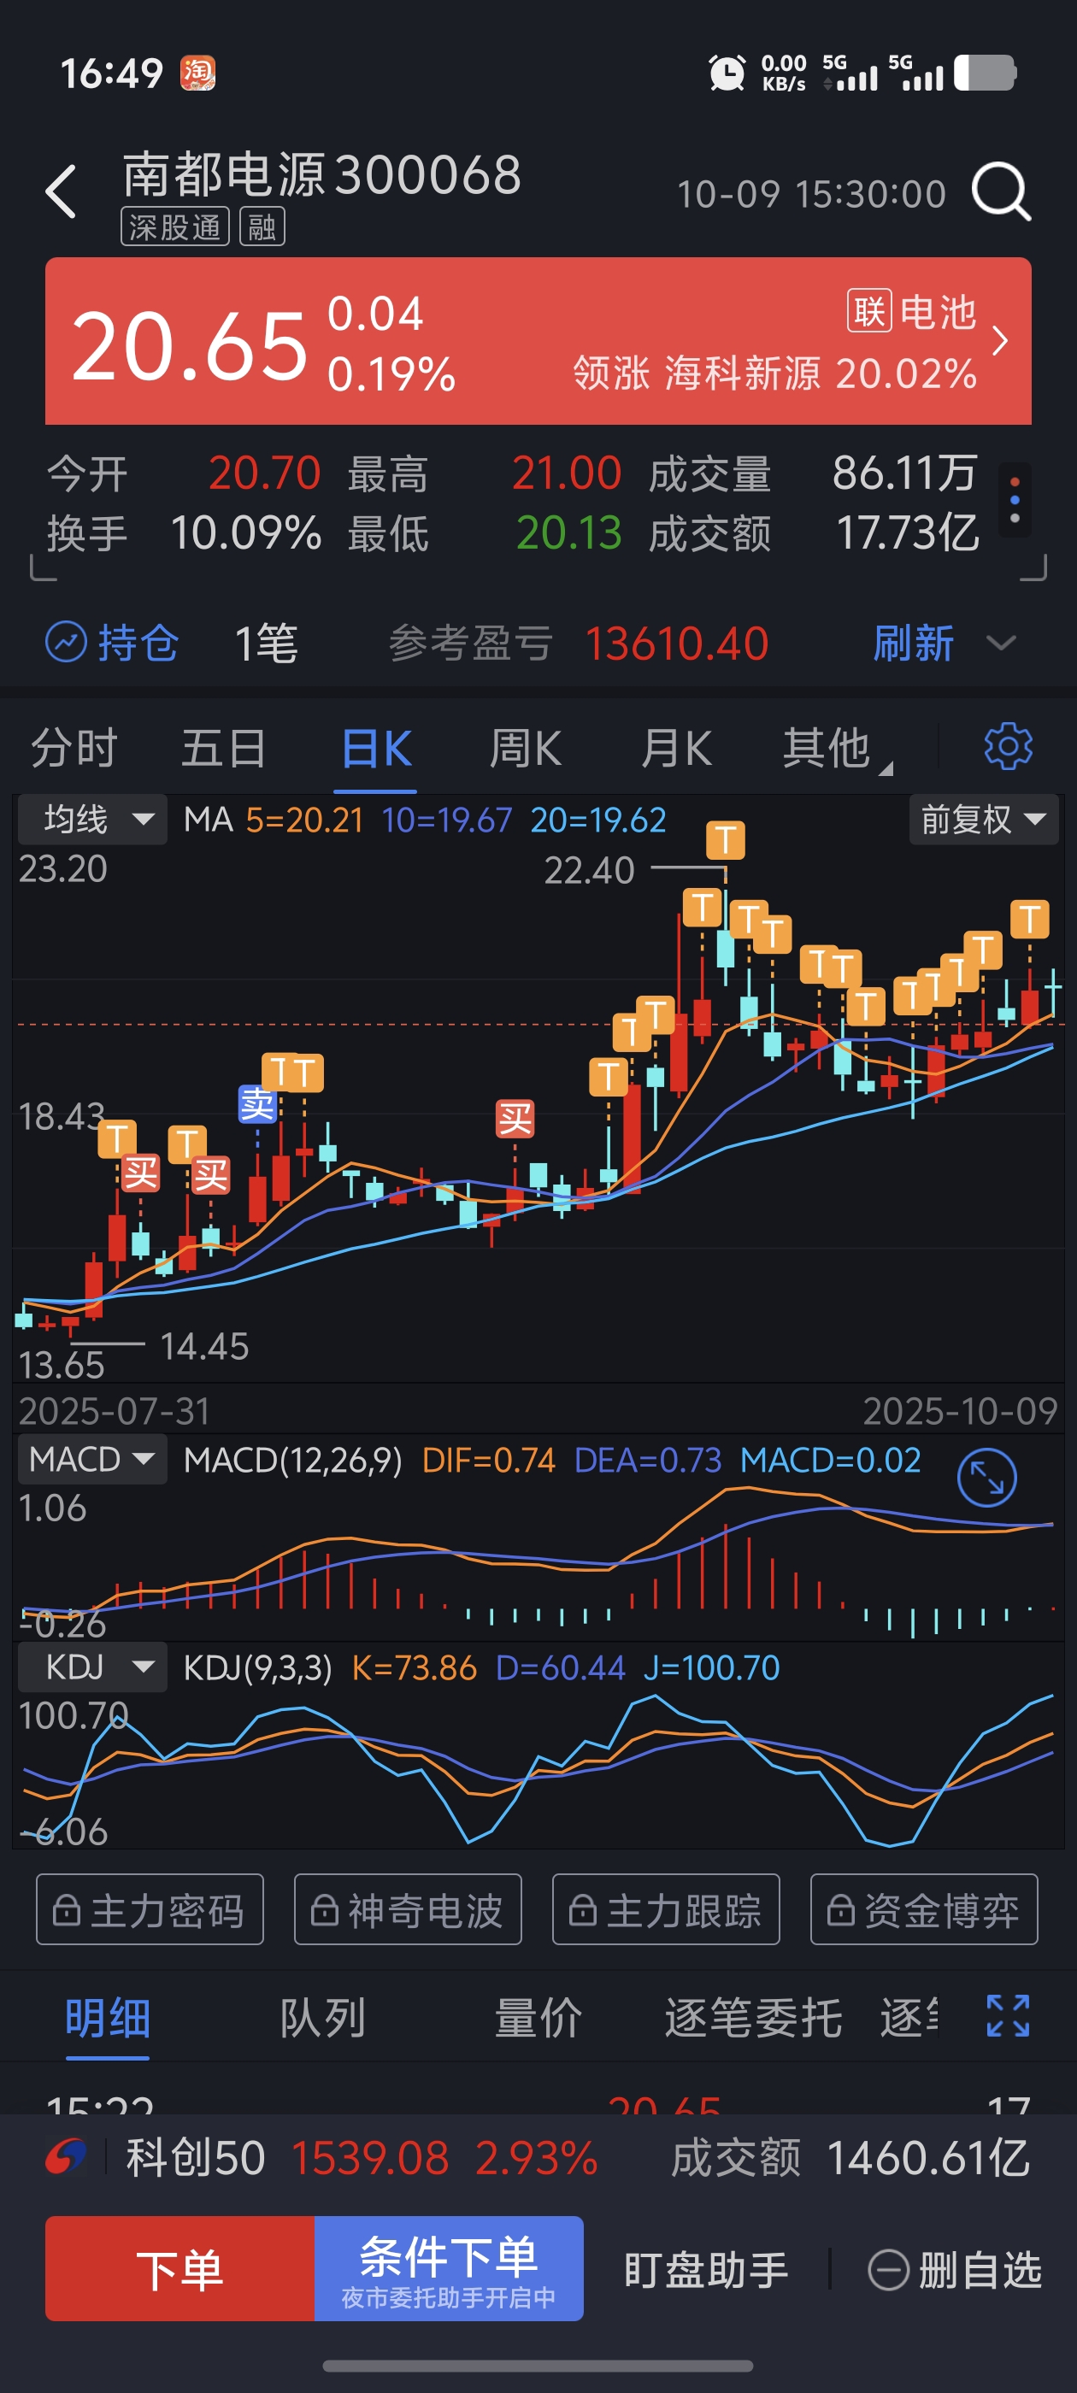Screen dimensions: 1077x2393
Task: Tap the 融 margin tag
Action: 262,226
